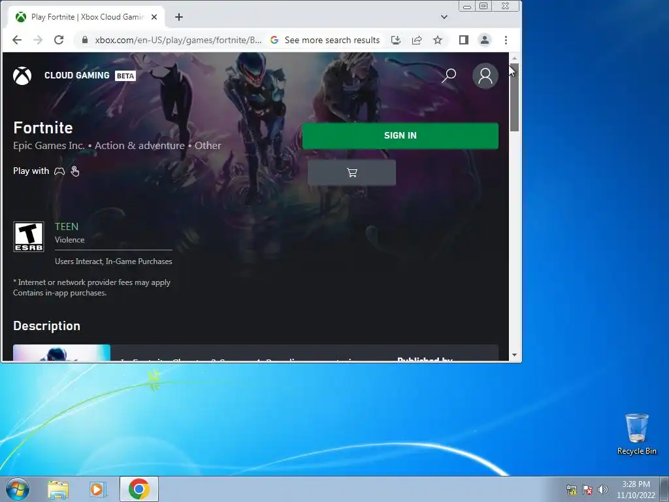Click the xbox.com URL in address bar
This screenshot has width=669, height=502.
[178, 40]
